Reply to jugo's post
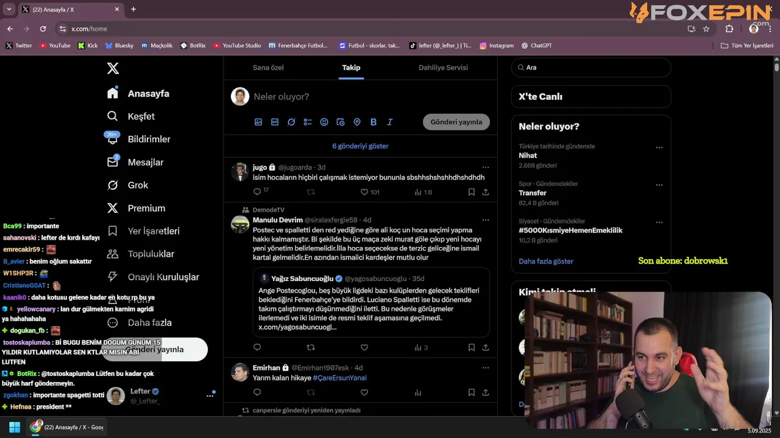Viewport: 780px width, 438px height. [x=257, y=192]
